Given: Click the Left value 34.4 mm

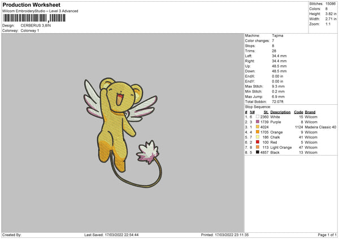Looking at the screenshot, I should pos(279,56).
